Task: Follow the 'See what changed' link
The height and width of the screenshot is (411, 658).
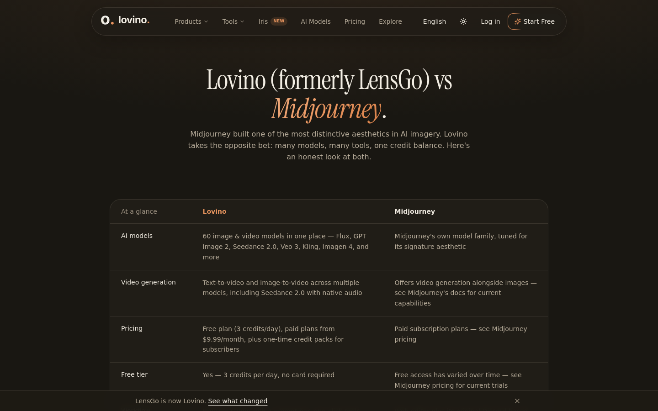Action: [x=238, y=401]
